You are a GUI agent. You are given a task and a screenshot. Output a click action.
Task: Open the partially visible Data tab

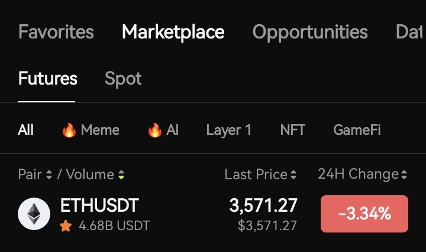[410, 32]
